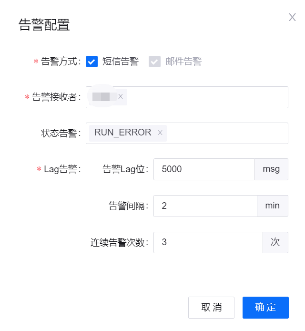Select the RUN_ERROR tag text

pyautogui.click(x=122, y=133)
